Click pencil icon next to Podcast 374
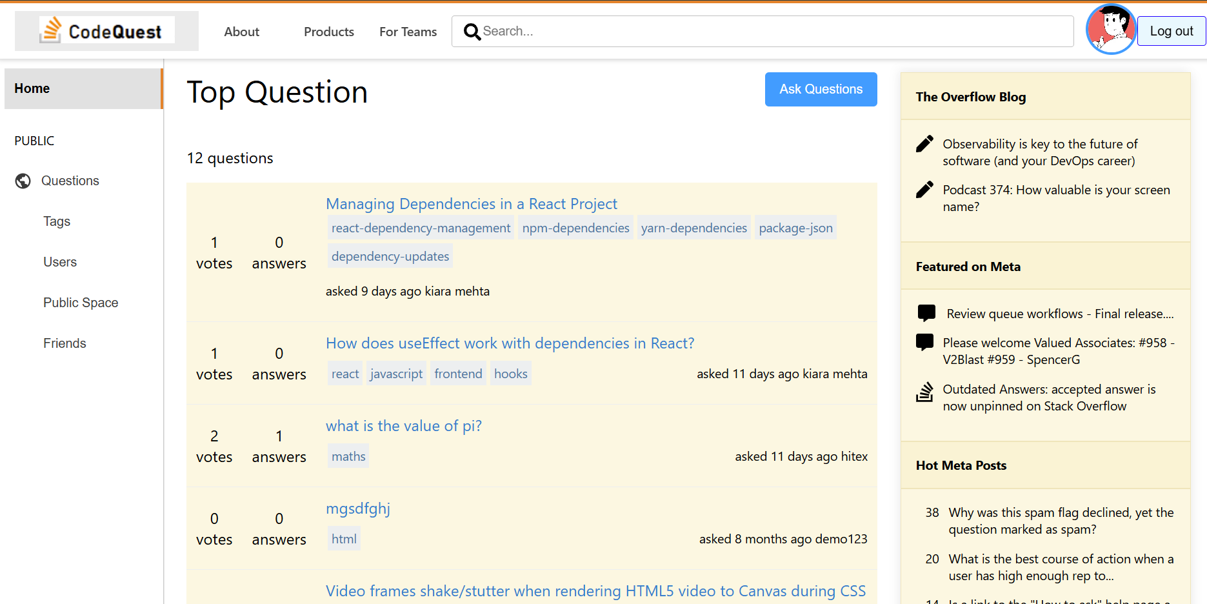Image resolution: width=1207 pixels, height=604 pixels. click(x=924, y=190)
